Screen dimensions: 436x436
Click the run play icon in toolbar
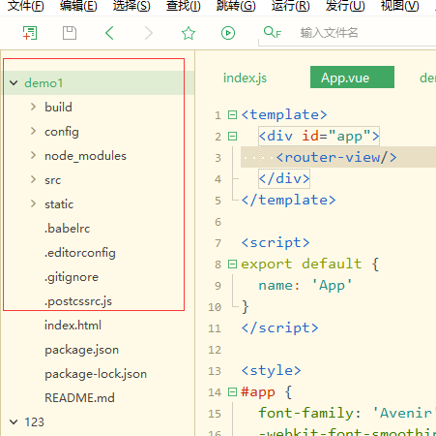(x=228, y=33)
